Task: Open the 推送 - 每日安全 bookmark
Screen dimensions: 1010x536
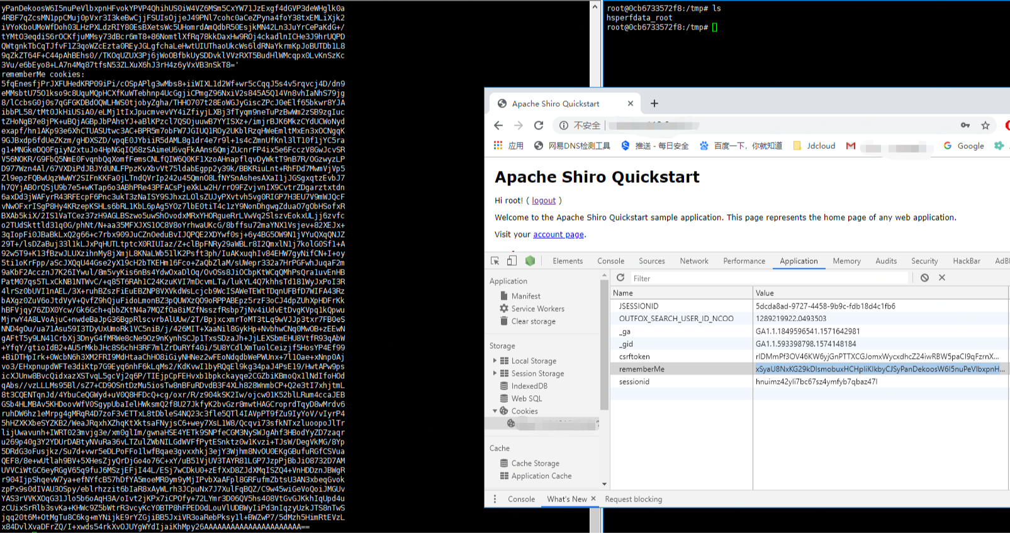Action: click(655, 146)
